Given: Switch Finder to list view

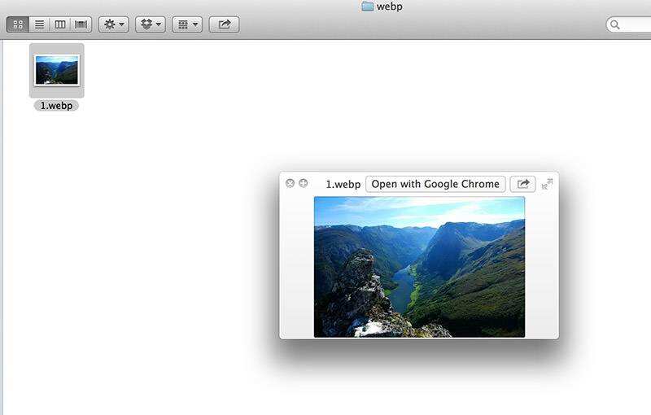Looking at the screenshot, I should click(39, 25).
